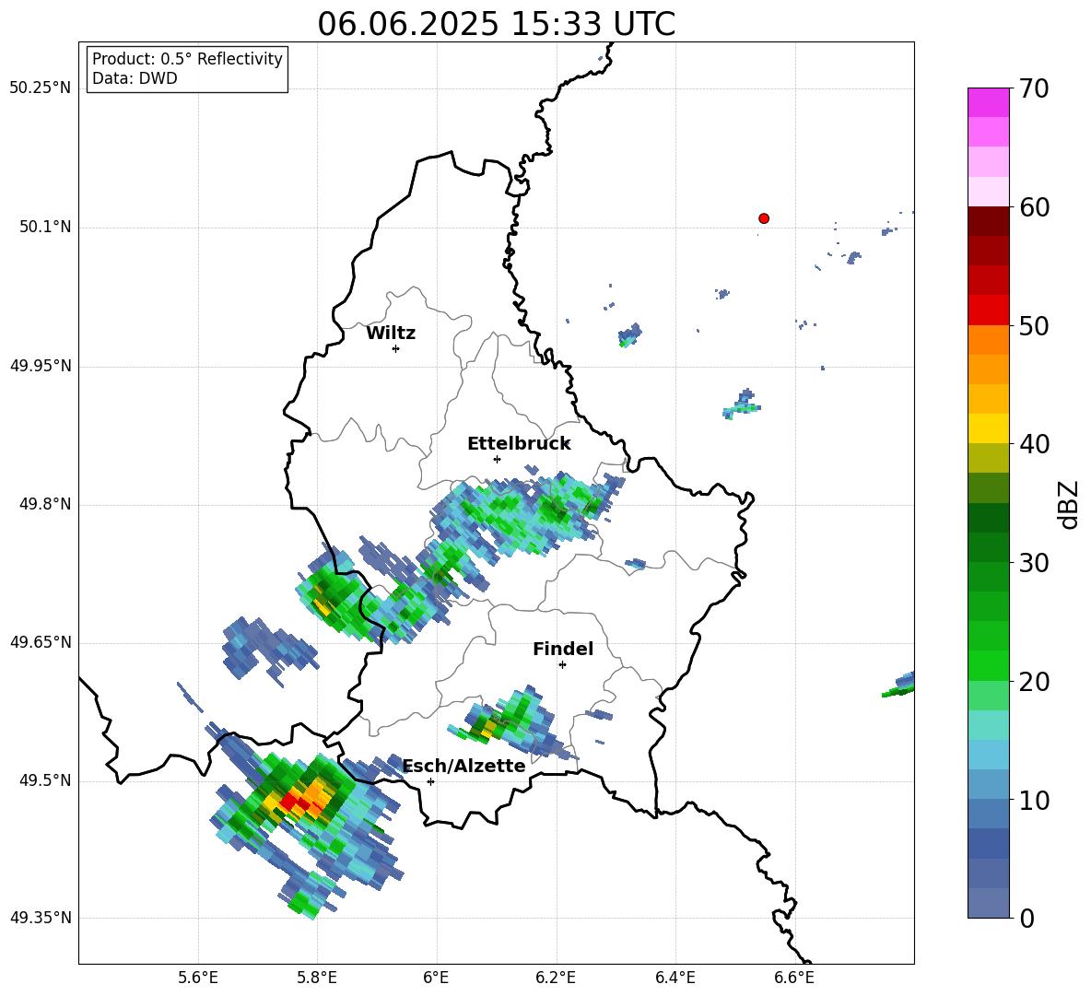
Task: Select the Esch/Alzette city label
Action: 464,766
